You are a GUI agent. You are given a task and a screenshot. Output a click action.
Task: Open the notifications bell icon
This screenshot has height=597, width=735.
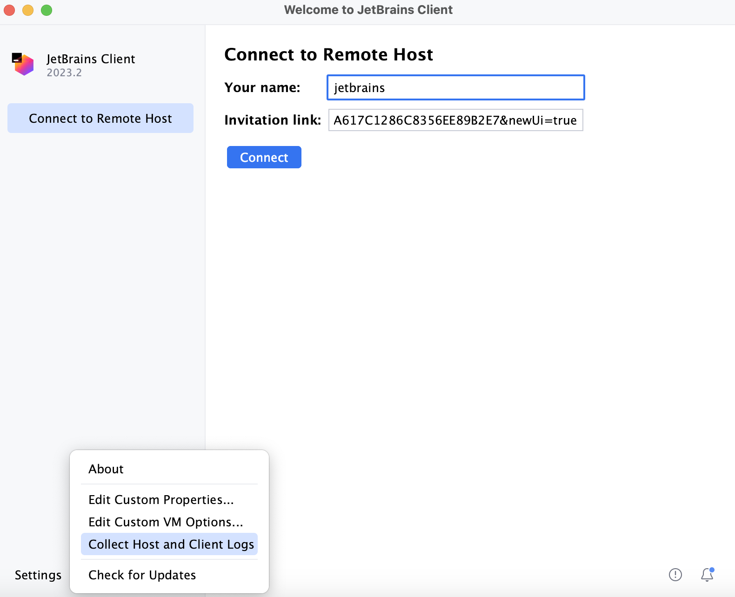[x=707, y=575]
